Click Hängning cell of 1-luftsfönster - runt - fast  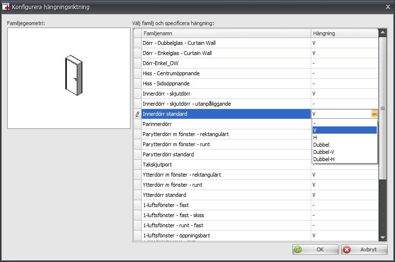point(344,225)
